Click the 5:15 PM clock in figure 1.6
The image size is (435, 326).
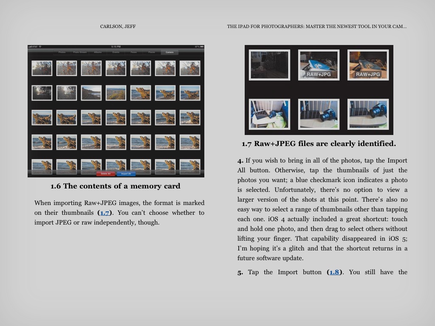pyautogui.click(x=116, y=47)
